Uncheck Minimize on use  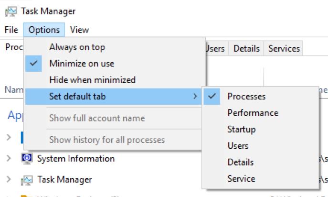point(81,64)
